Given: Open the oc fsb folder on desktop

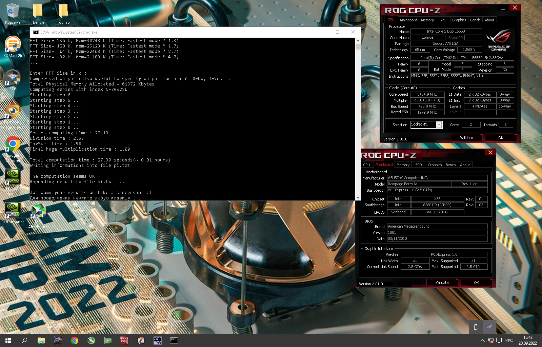Looking at the screenshot, I should tap(64, 14).
